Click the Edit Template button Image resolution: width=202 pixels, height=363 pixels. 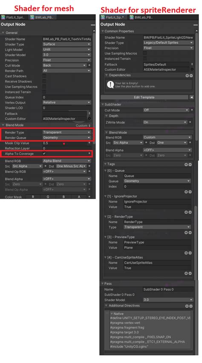pos(144,97)
